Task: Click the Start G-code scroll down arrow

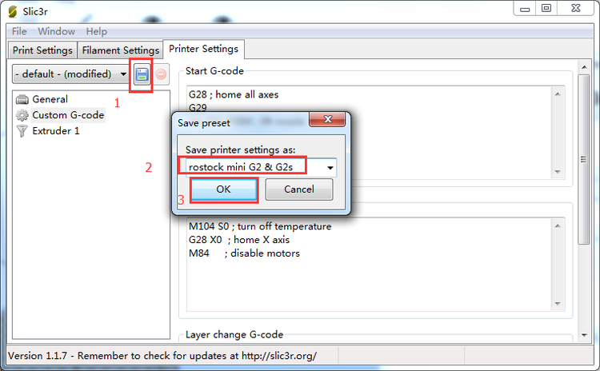Action: coord(558,172)
